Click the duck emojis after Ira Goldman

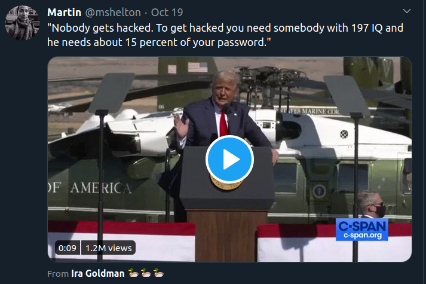[x=146, y=273]
